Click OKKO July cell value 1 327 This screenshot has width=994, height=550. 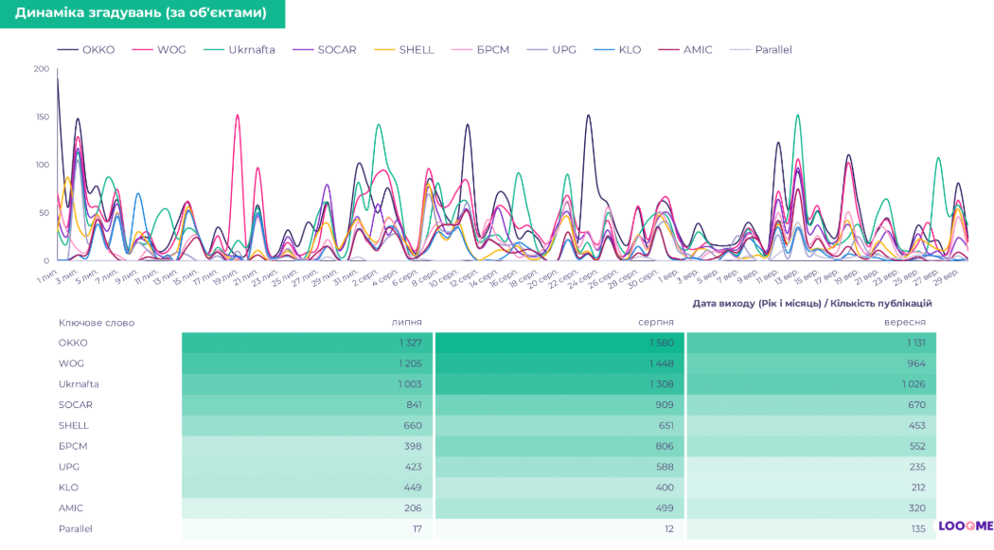(410, 343)
